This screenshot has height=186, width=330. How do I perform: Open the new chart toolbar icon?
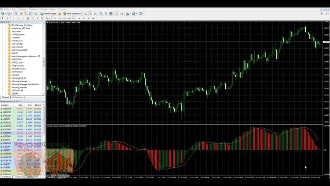(x=3, y=14)
